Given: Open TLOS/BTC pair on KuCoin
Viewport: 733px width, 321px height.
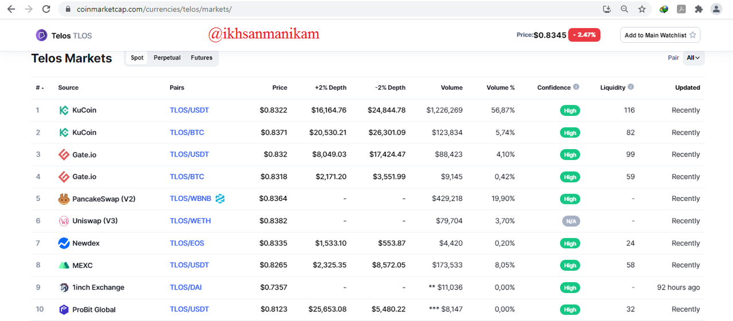Looking at the screenshot, I should point(187,133).
